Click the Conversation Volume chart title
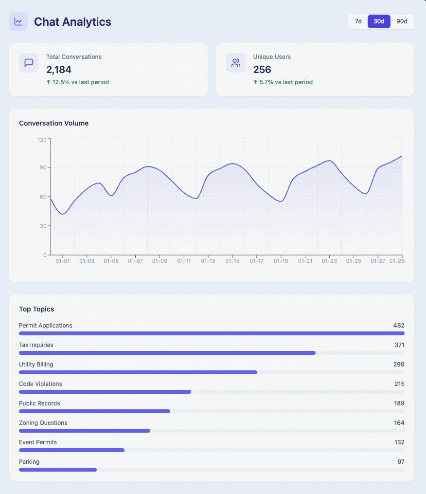 (53, 123)
